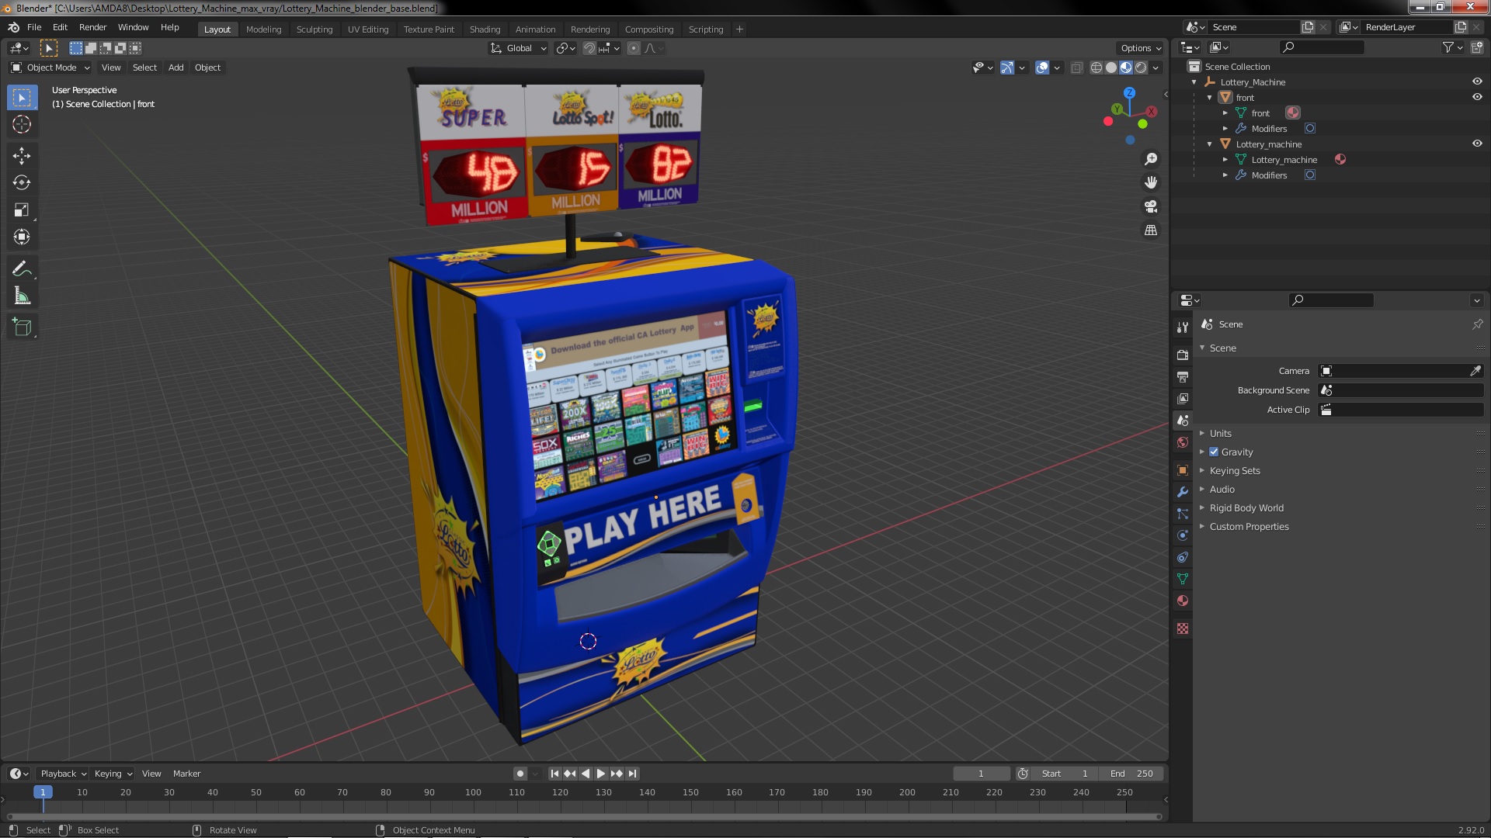Open the Playback dropdown in timeline
Image resolution: width=1491 pixels, height=838 pixels.
pos(63,774)
